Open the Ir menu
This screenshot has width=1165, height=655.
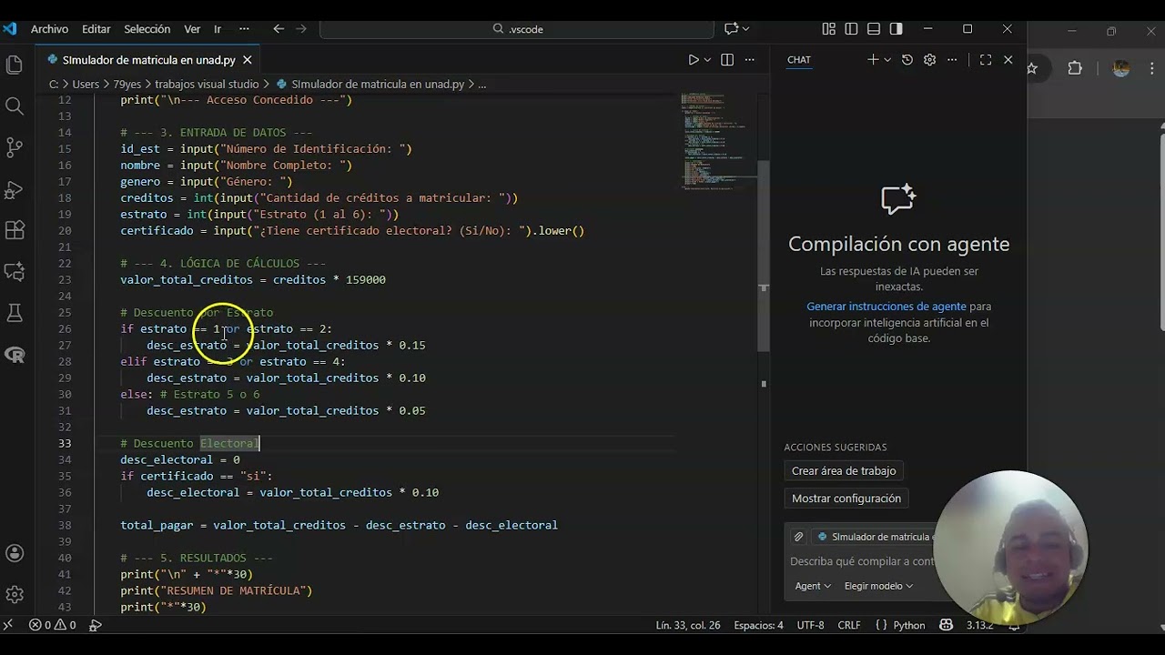(x=218, y=29)
